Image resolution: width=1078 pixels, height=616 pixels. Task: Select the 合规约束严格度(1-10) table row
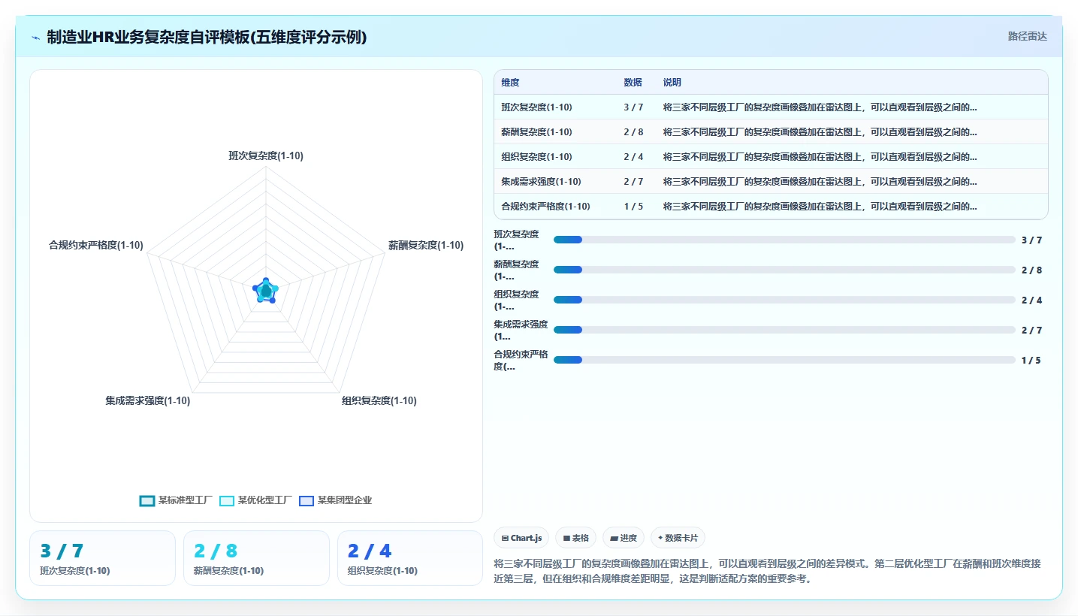(771, 207)
